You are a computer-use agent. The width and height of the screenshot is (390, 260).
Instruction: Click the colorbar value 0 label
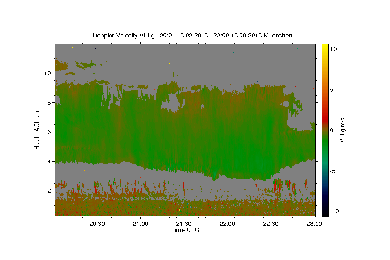332,130
